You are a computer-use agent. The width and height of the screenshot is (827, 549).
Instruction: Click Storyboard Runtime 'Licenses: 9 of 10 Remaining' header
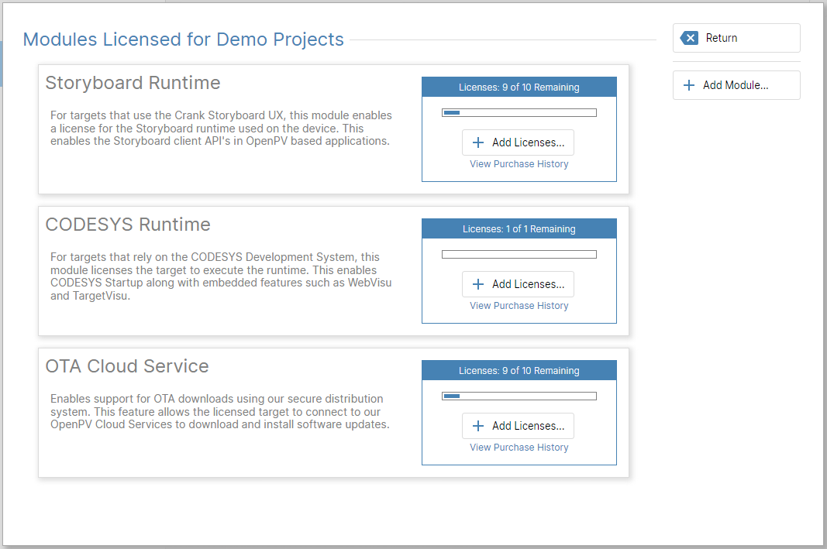[x=519, y=87]
